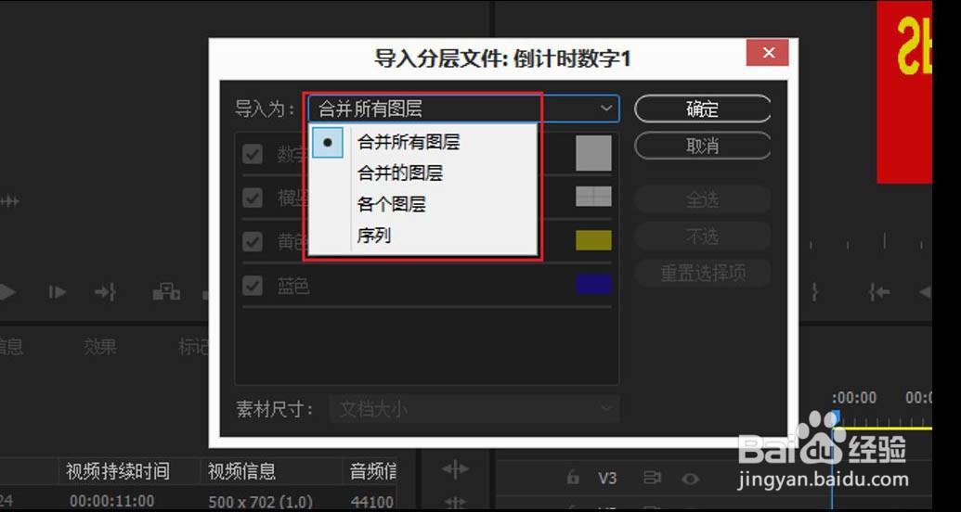
Task: Toggle V3 track output eye icon
Action: pos(690,478)
